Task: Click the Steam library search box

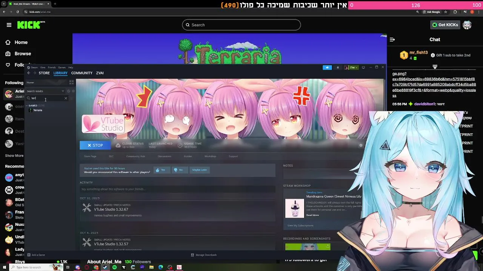Action: 46,98
